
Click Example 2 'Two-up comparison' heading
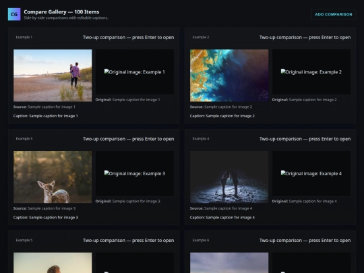pyautogui.click(x=305, y=37)
